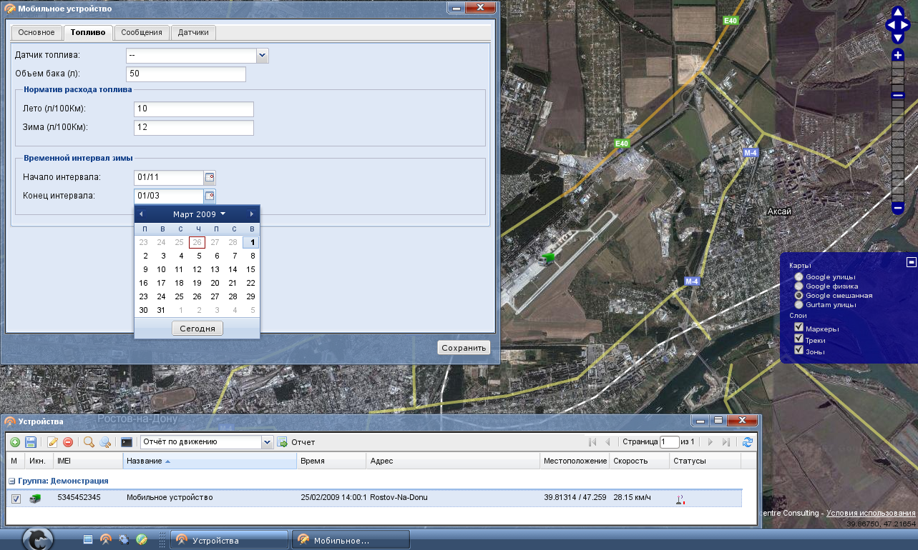
Task: Open the Датчик топлива dropdown
Action: [x=262, y=56]
